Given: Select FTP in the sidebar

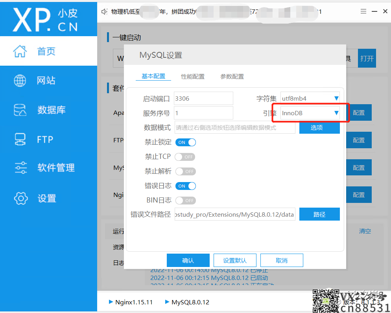Looking at the screenshot, I should [49, 139].
